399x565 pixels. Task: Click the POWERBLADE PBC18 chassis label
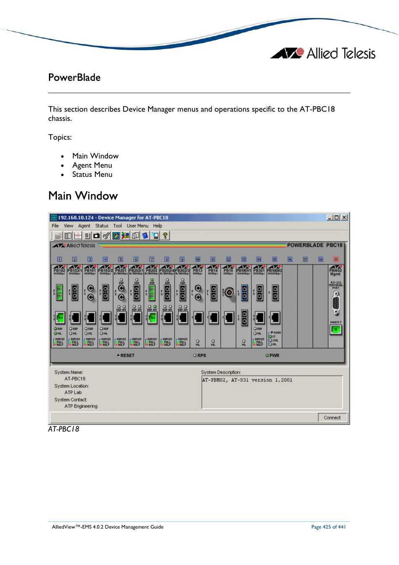[x=315, y=245]
